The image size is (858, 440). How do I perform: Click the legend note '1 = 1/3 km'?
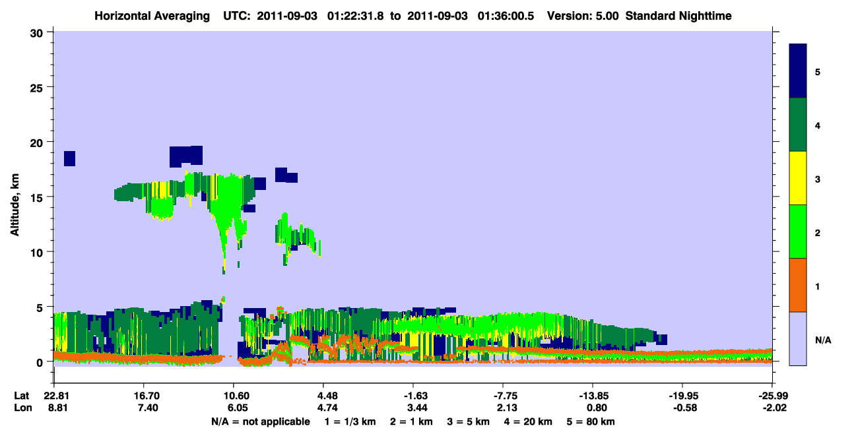pos(350,422)
